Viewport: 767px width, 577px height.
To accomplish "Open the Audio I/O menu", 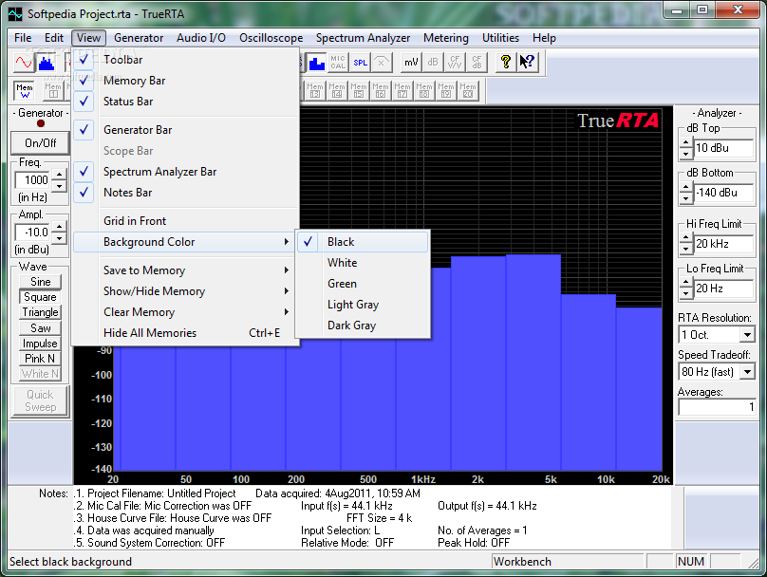I will coord(201,38).
